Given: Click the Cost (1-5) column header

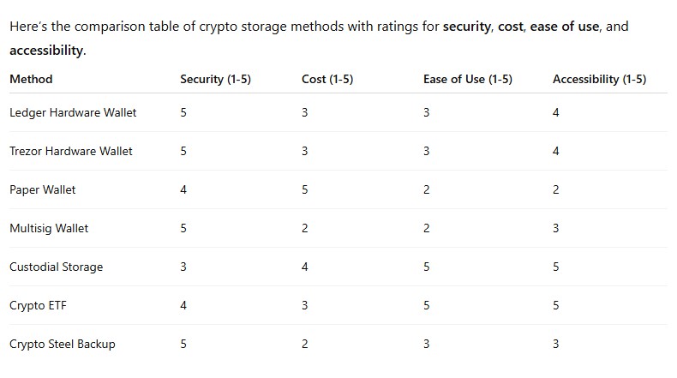Looking at the screenshot, I should [x=327, y=79].
